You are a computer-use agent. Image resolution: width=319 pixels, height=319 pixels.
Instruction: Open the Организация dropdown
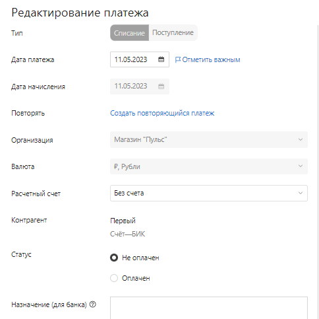pyautogui.click(x=209, y=139)
